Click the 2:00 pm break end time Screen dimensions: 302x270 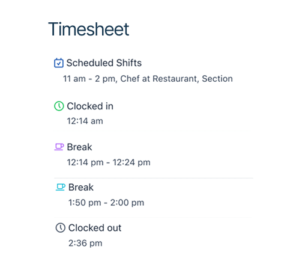tap(127, 203)
